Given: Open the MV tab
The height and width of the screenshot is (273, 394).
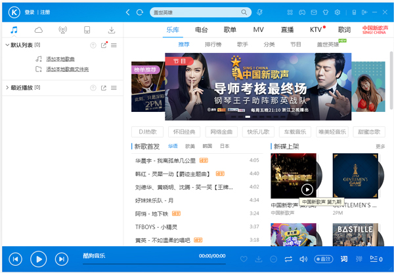Looking at the screenshot, I should pos(258,30).
